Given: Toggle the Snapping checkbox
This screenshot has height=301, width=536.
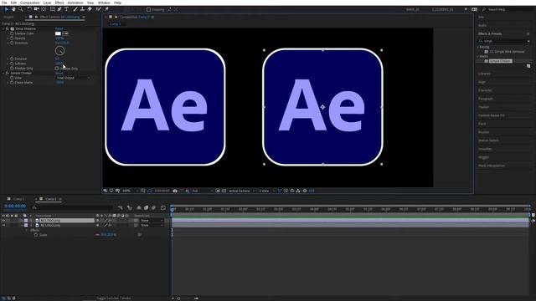Looking at the screenshot, I should point(148,9).
